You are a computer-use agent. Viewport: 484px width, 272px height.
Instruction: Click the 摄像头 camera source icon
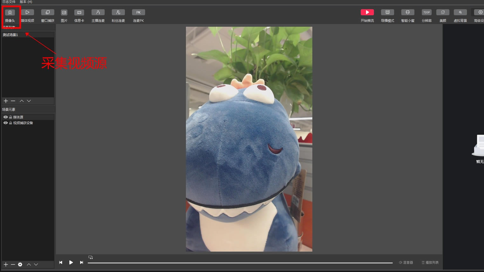10,13
